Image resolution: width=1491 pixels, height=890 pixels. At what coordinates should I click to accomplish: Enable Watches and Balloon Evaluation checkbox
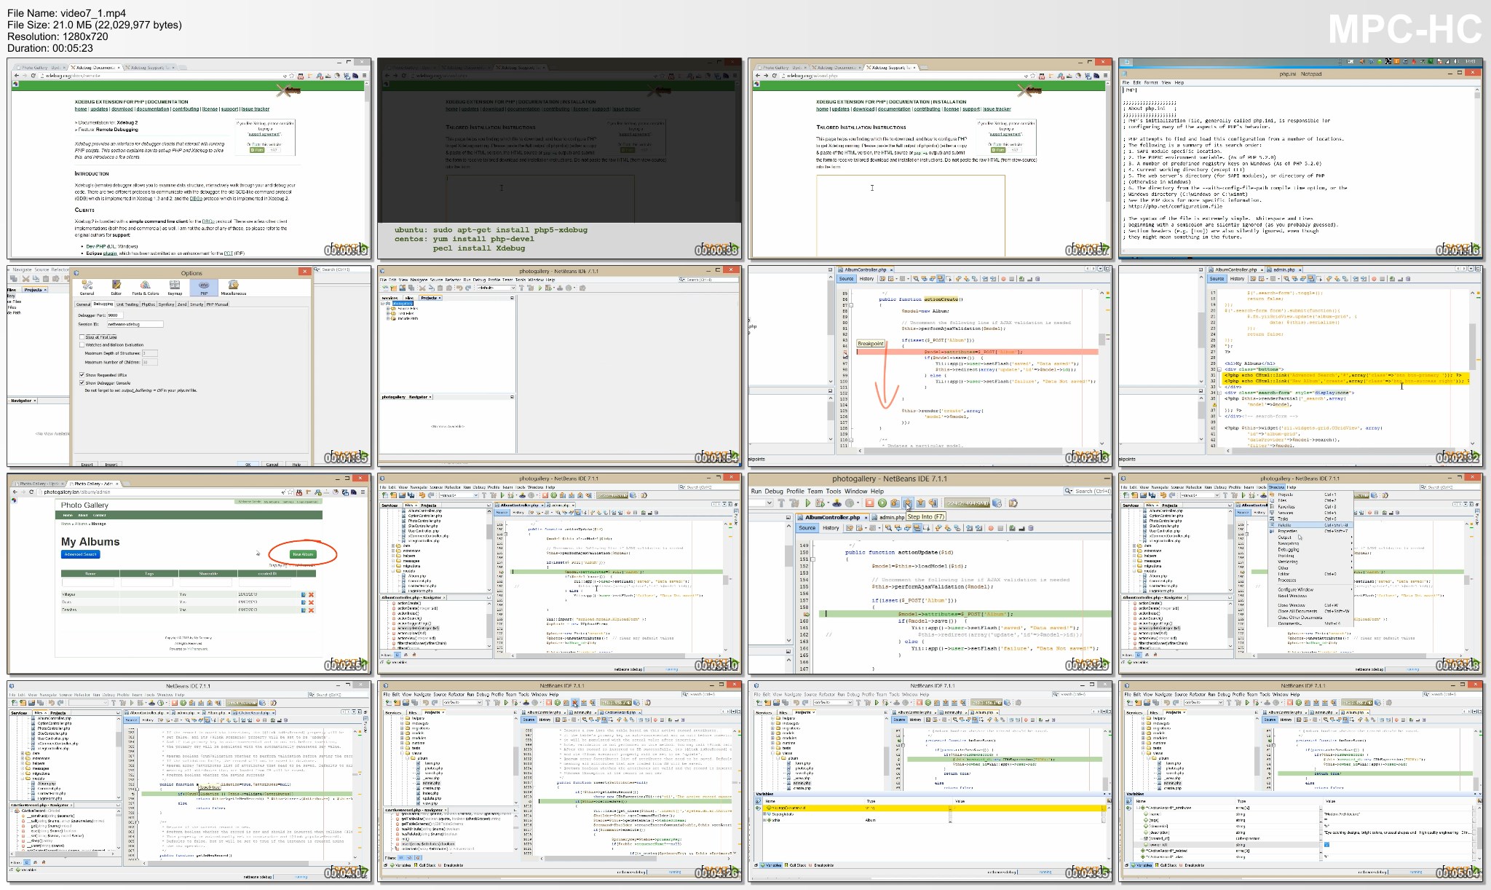pos(82,344)
